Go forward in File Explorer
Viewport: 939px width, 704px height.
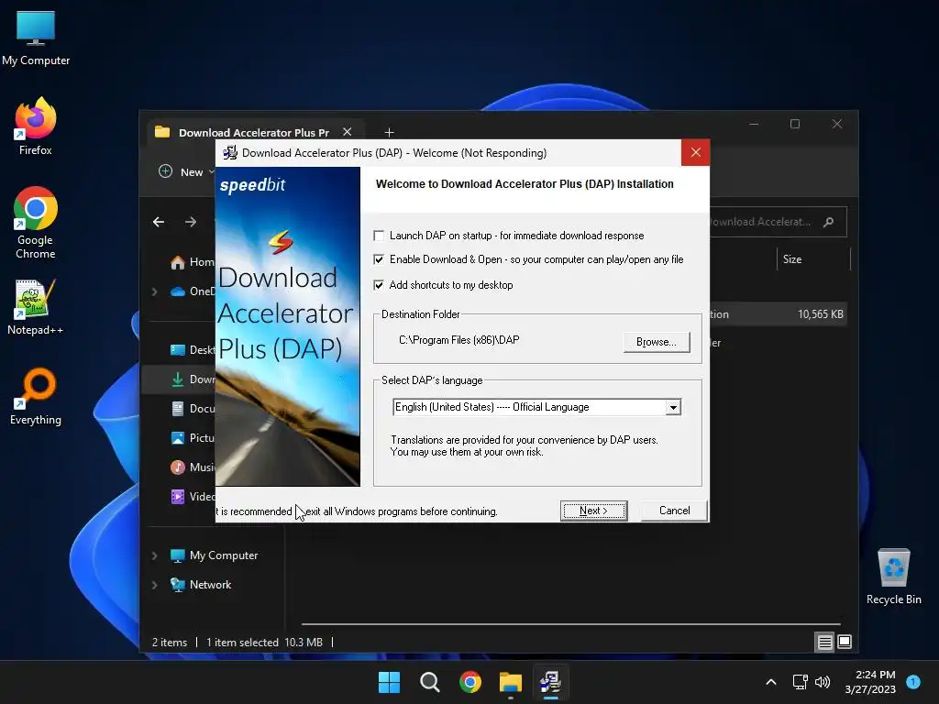tap(191, 222)
